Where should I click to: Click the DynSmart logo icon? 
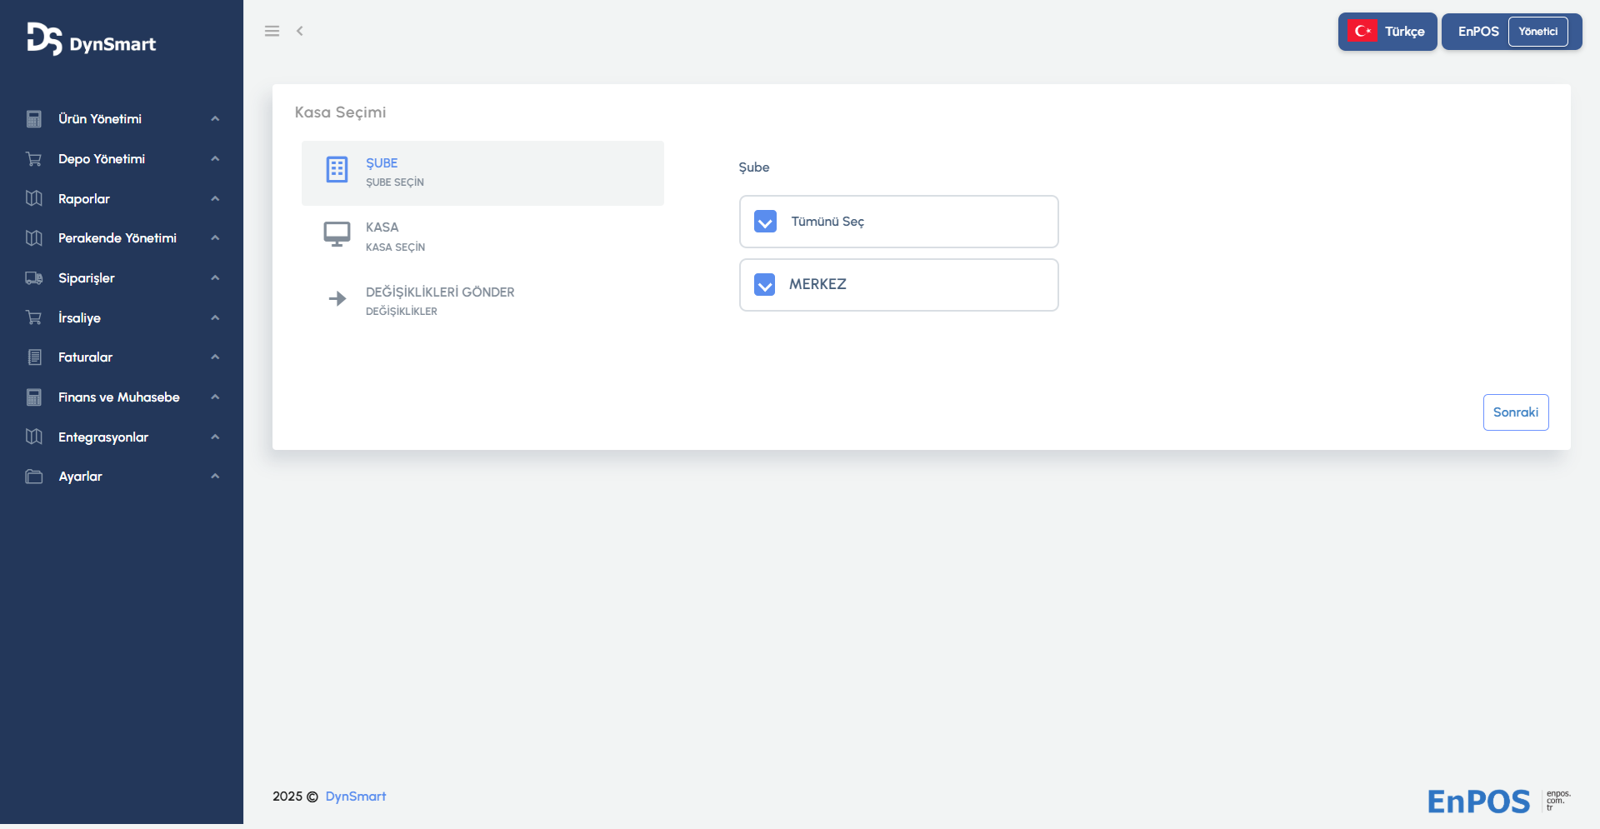pyautogui.click(x=44, y=39)
